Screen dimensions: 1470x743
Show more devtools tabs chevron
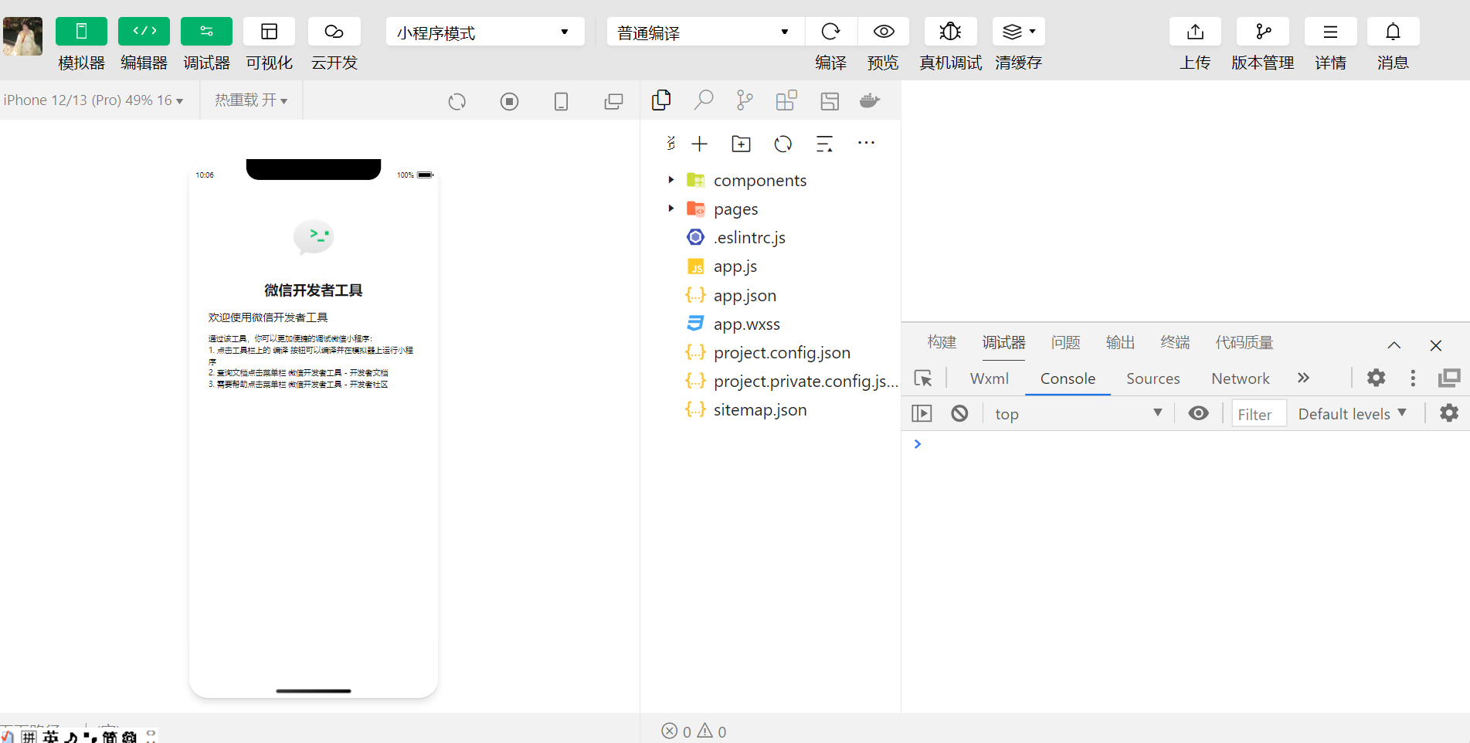click(1303, 378)
